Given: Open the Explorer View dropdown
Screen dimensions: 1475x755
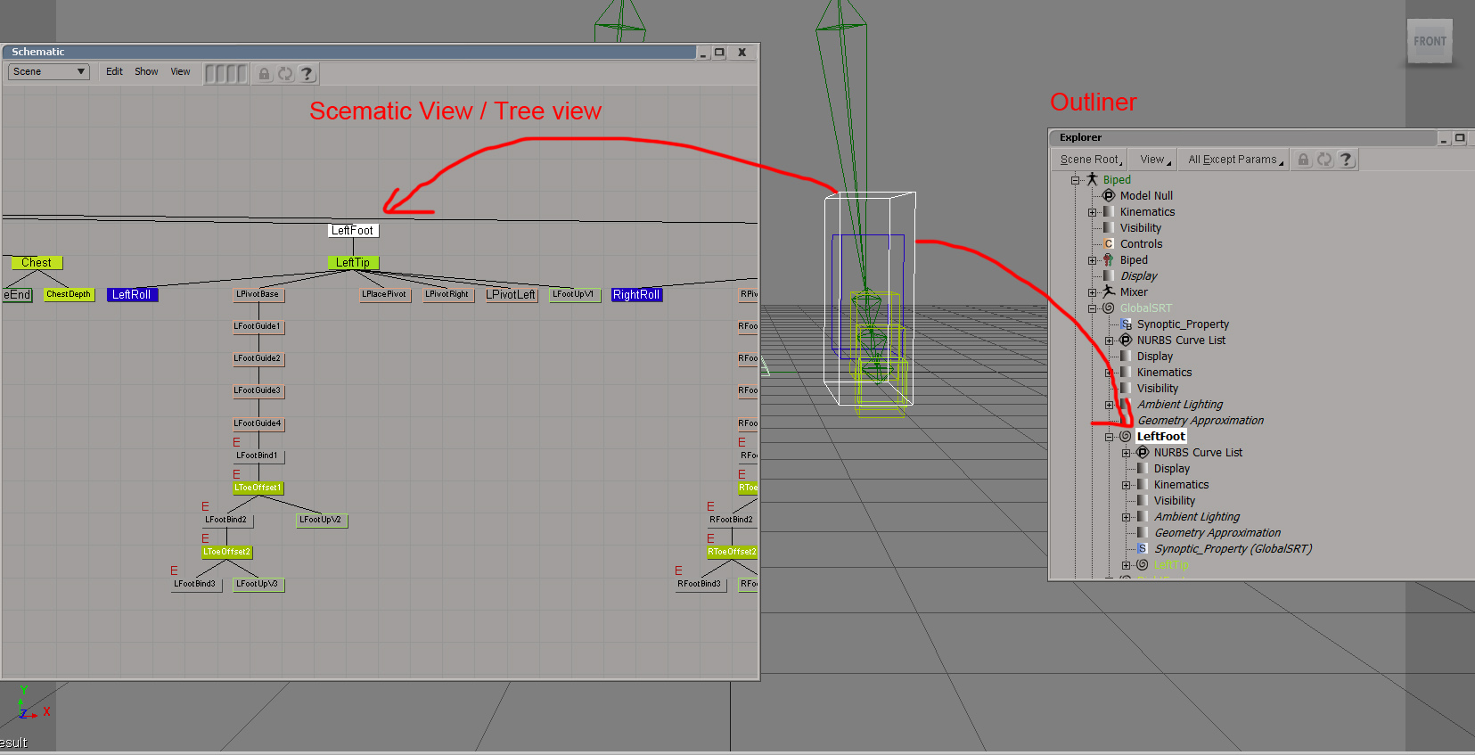Looking at the screenshot, I should click(1155, 160).
